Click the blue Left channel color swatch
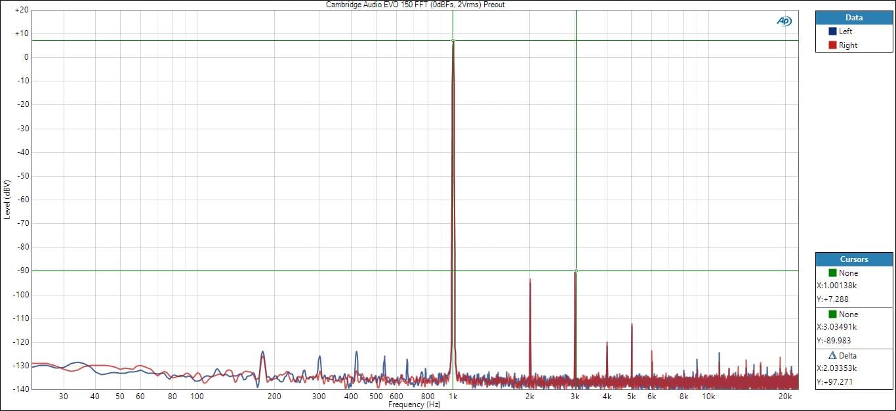 (832, 32)
